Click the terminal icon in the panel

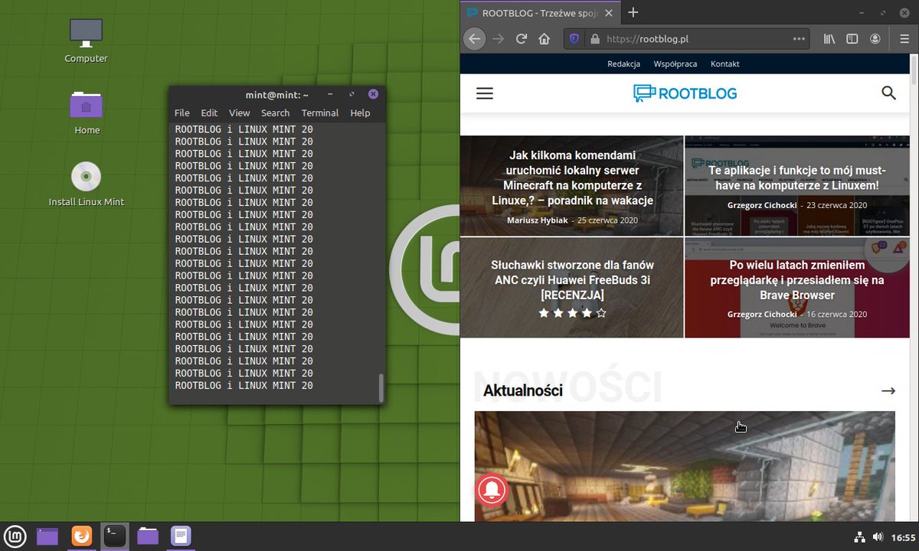pyautogui.click(x=114, y=536)
